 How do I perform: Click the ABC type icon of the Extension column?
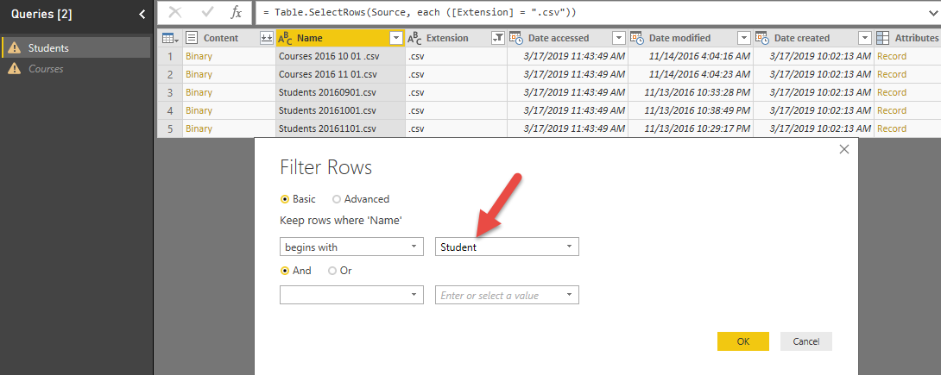[x=414, y=38]
